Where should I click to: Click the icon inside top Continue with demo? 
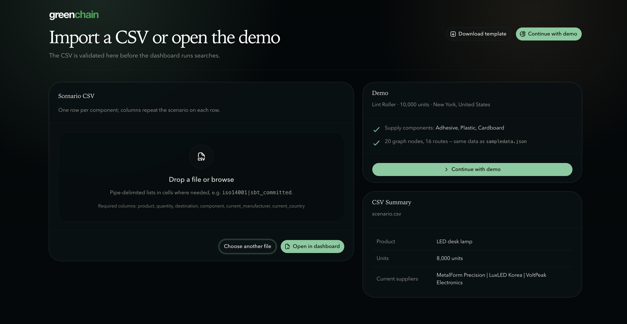pos(523,34)
